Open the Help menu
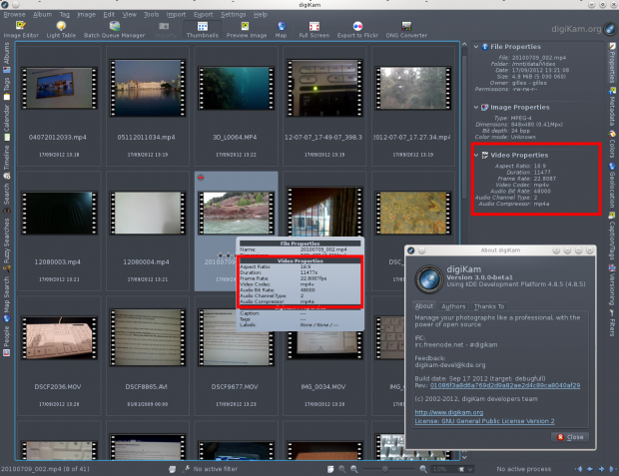The height and width of the screenshot is (476, 619). pyautogui.click(x=261, y=15)
